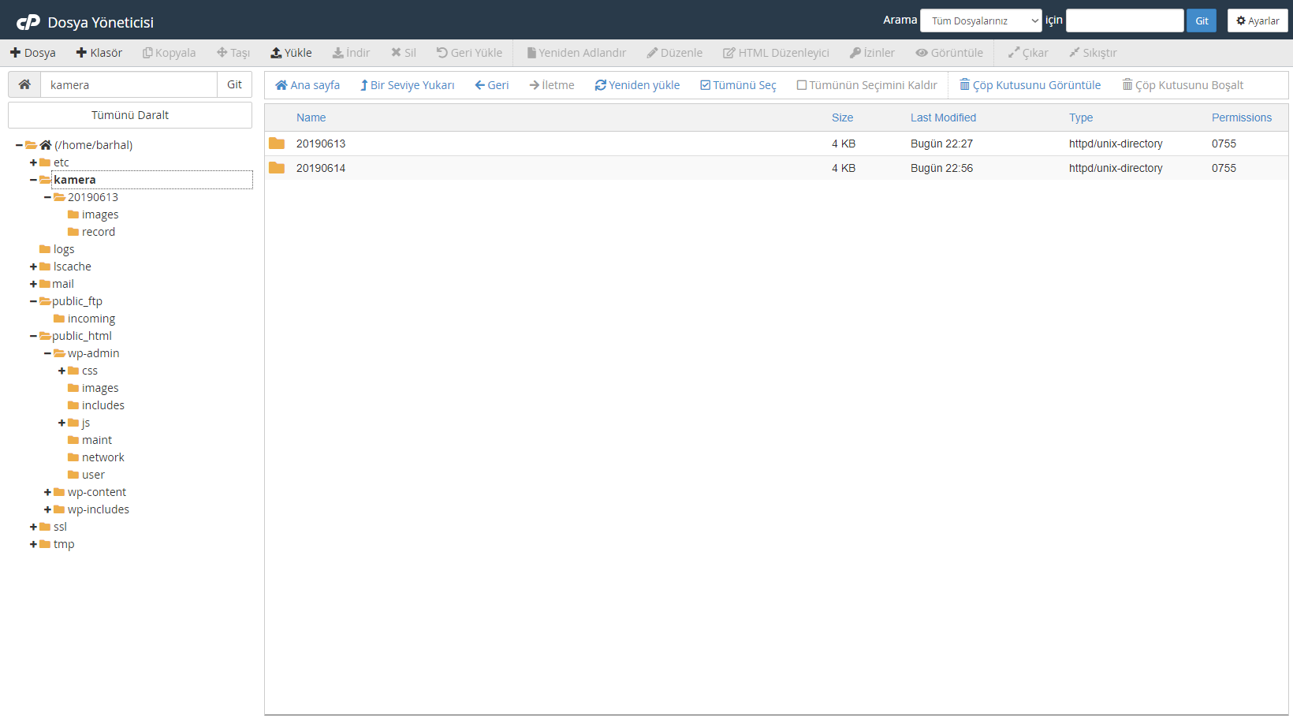Focus the kamera path input field

click(129, 84)
